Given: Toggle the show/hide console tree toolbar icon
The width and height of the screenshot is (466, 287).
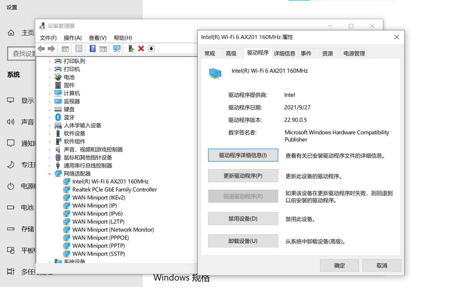Looking at the screenshot, I should (x=65, y=49).
